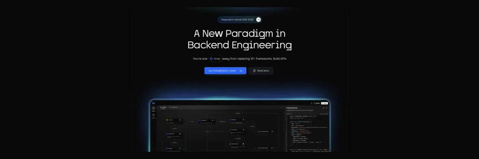Open the Settings icon in preview sidebar

coord(153,115)
